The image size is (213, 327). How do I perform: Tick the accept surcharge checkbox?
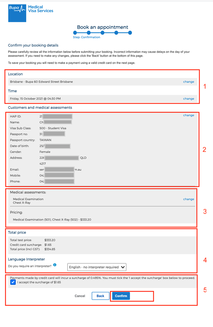13,283
